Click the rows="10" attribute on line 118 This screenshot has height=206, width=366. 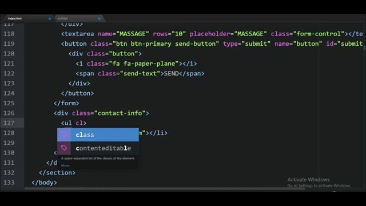click(169, 34)
